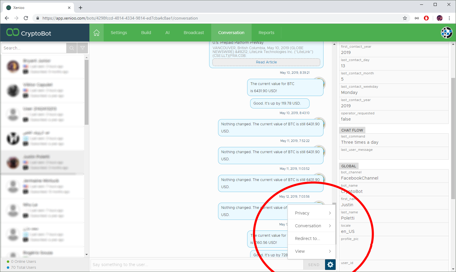456x272 pixels.
Task: Open the user list filter funnel icon
Action: 83,48
